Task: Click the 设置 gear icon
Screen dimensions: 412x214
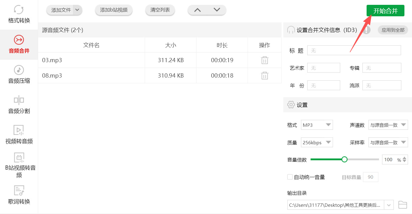Action: (x=291, y=105)
